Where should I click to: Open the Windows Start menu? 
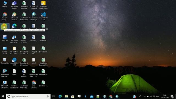pyautogui.click(x=3, y=97)
